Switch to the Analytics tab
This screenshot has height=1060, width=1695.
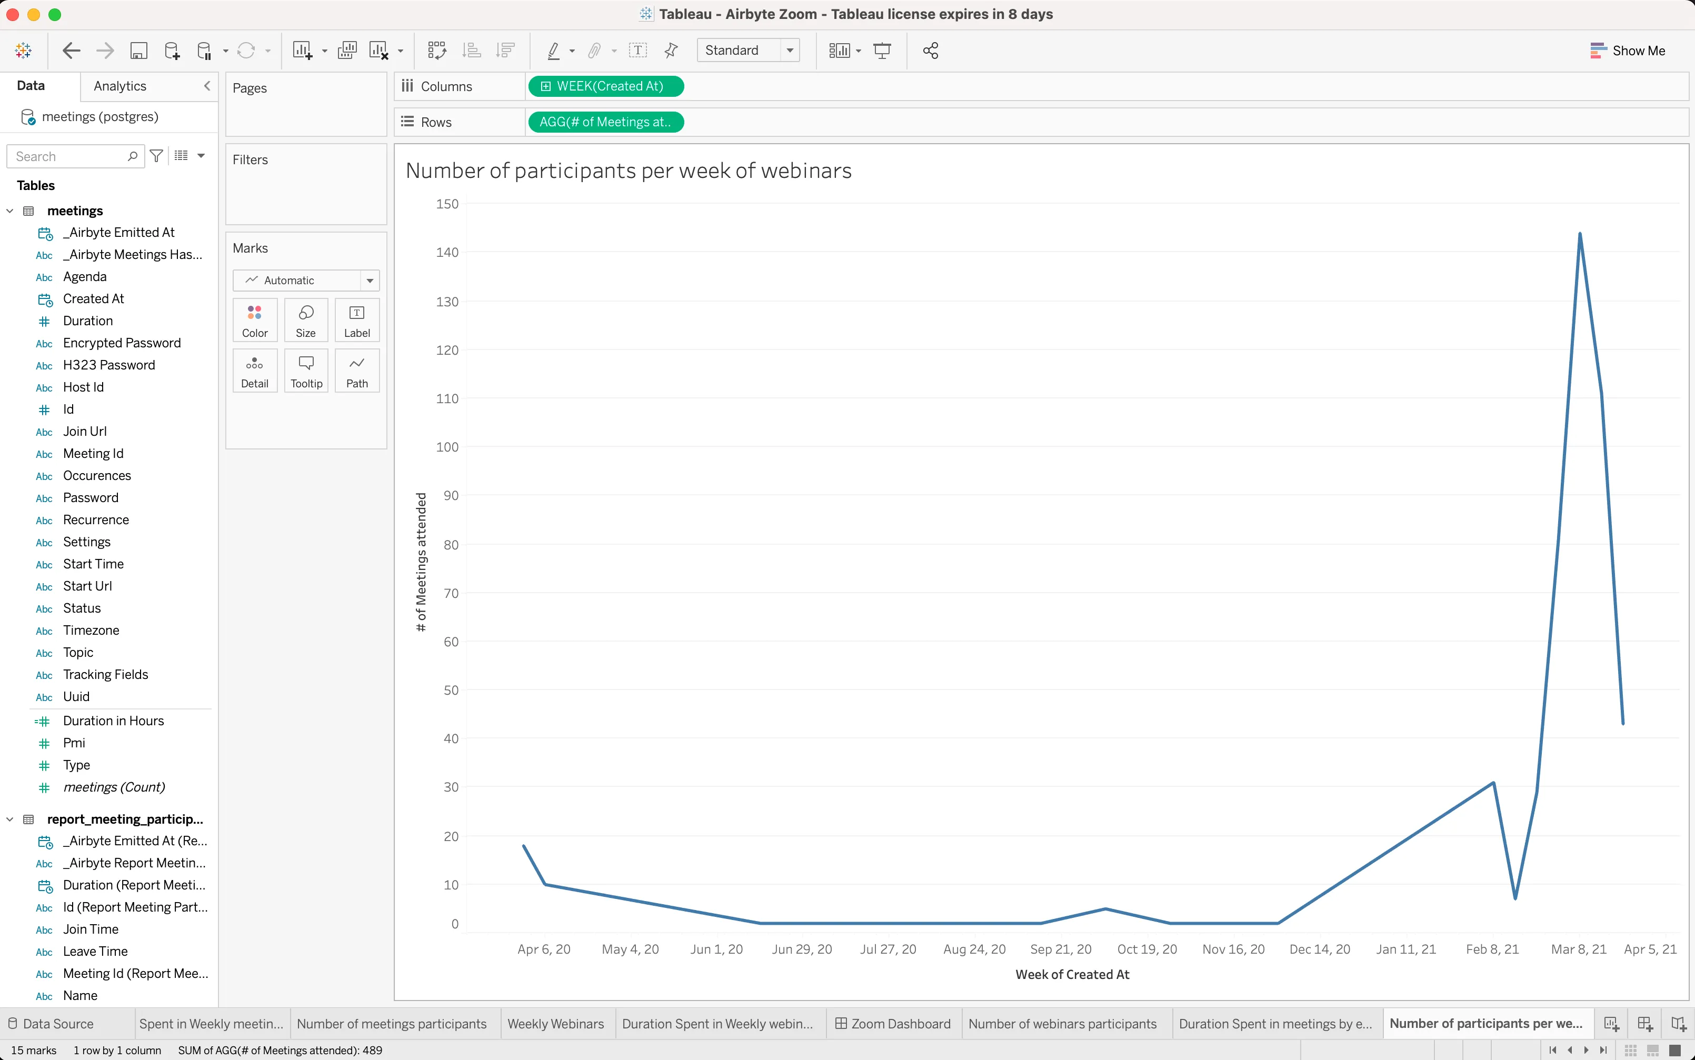click(120, 86)
